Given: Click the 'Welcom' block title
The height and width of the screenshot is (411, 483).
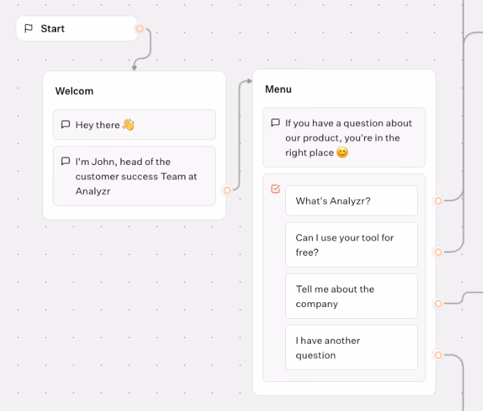Looking at the screenshot, I should tap(74, 91).
